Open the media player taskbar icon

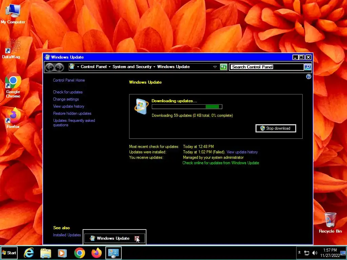click(x=62, y=253)
